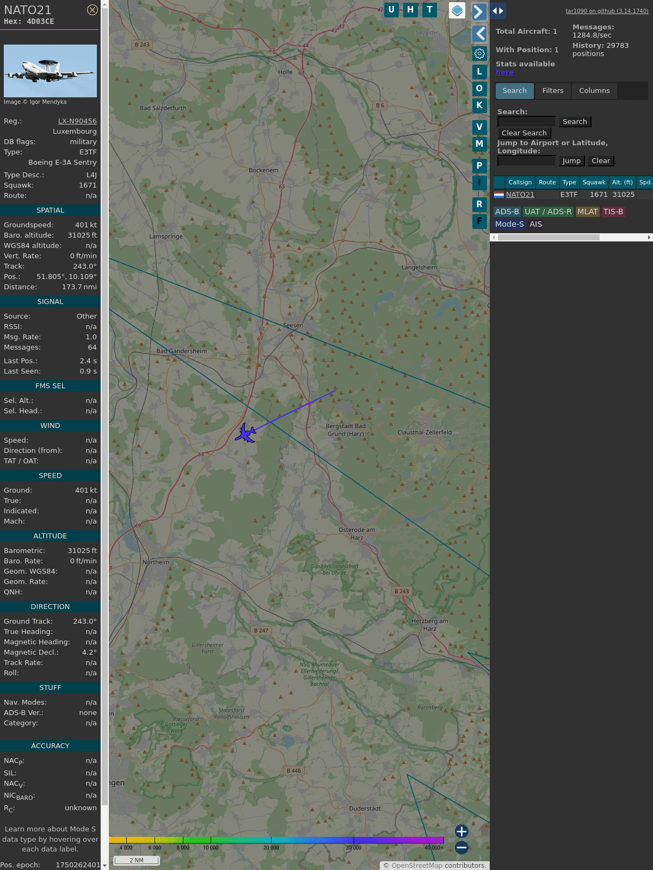653x870 pixels.
Task: Zoom out with the minus button
Action: (x=461, y=847)
